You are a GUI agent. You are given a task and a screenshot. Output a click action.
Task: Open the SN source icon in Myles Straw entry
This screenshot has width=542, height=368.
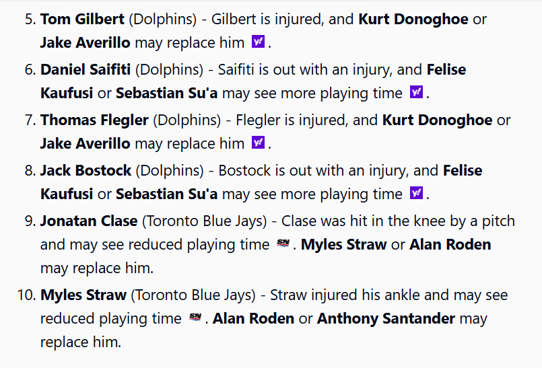click(195, 317)
